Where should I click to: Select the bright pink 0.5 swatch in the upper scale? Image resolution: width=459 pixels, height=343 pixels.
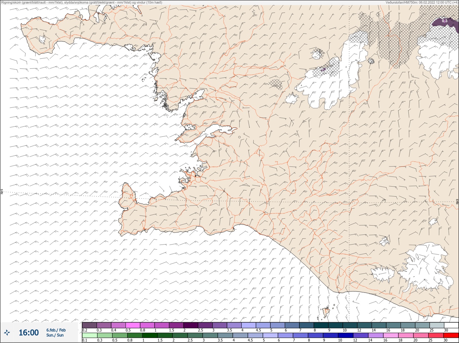tap(133, 325)
